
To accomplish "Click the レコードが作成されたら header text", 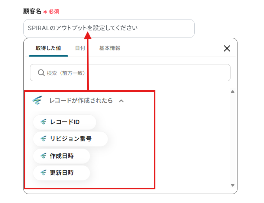I will [81, 101].
